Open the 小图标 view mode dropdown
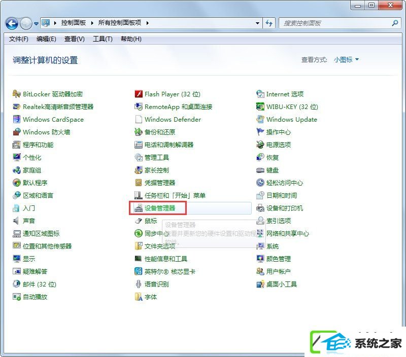Viewport: 406px width, 357px height. (347, 60)
